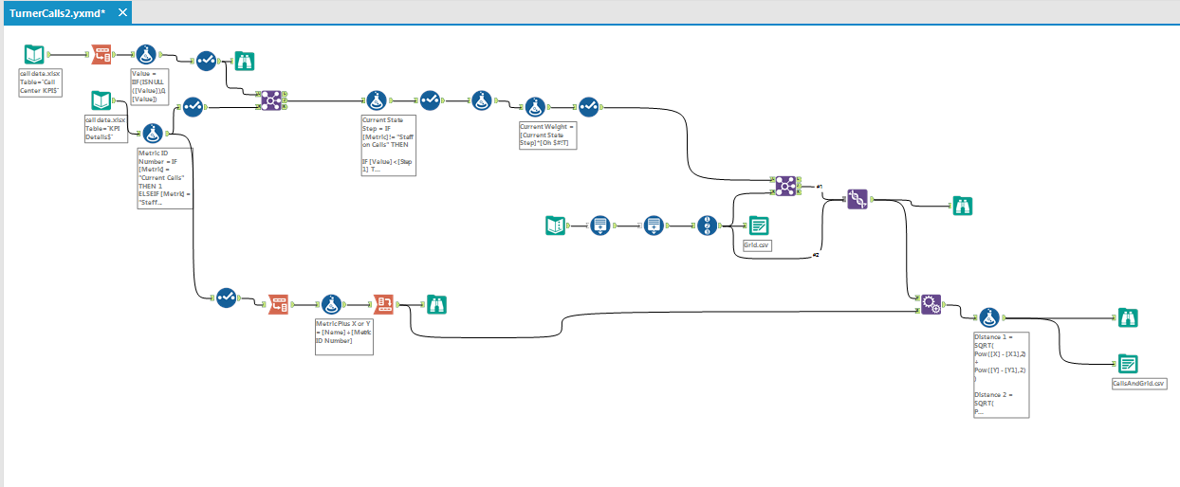Image resolution: width=1180 pixels, height=487 pixels.
Task: Select the Input Data tool for Call Center KPIS
Action: [x=35, y=55]
